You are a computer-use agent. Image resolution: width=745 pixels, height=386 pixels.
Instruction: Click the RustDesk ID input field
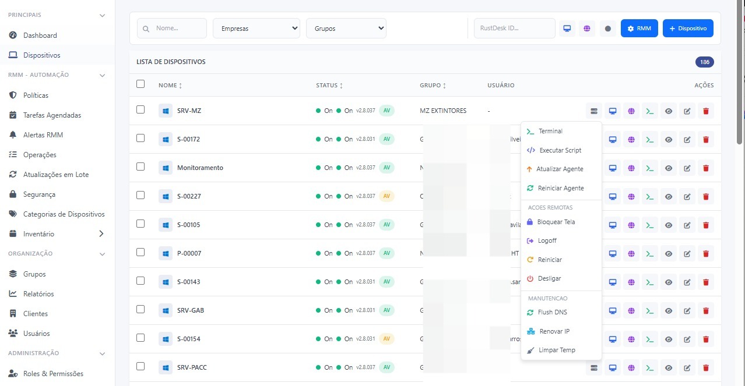coord(514,28)
